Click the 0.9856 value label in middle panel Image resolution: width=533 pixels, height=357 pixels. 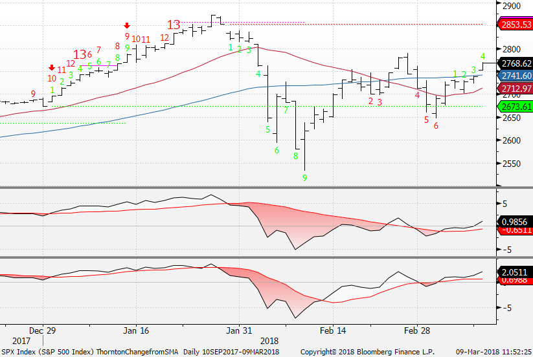(514, 222)
